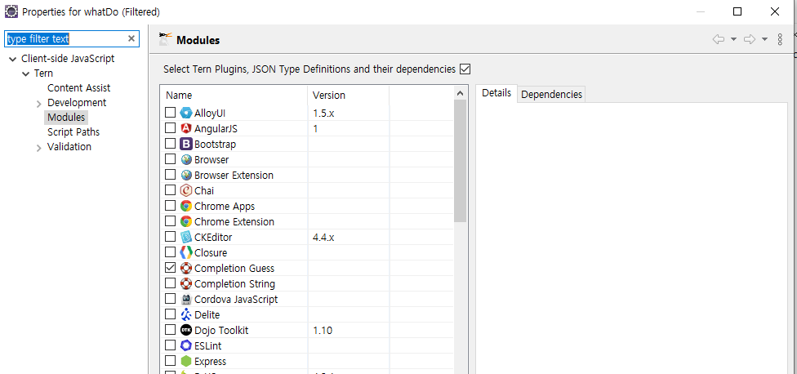Click the Chrome Apps logo icon
The image size is (797, 374).
(186, 207)
